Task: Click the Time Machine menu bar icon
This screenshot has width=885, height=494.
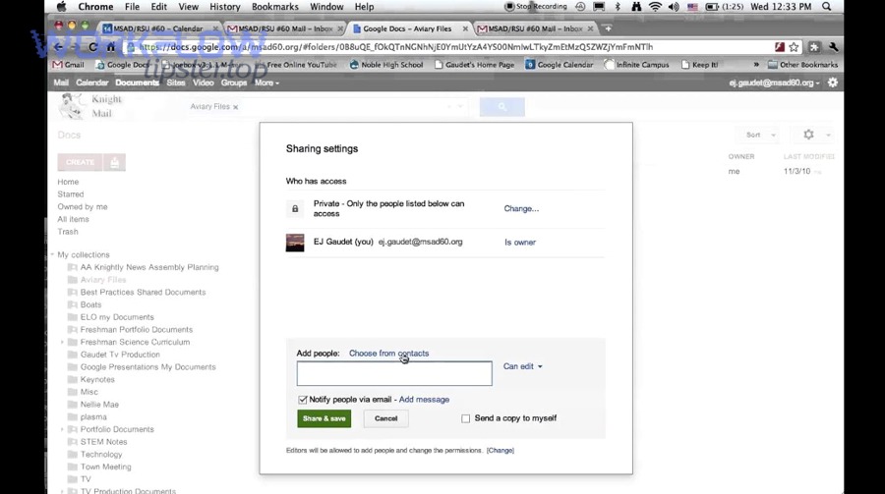Action: click(580, 7)
